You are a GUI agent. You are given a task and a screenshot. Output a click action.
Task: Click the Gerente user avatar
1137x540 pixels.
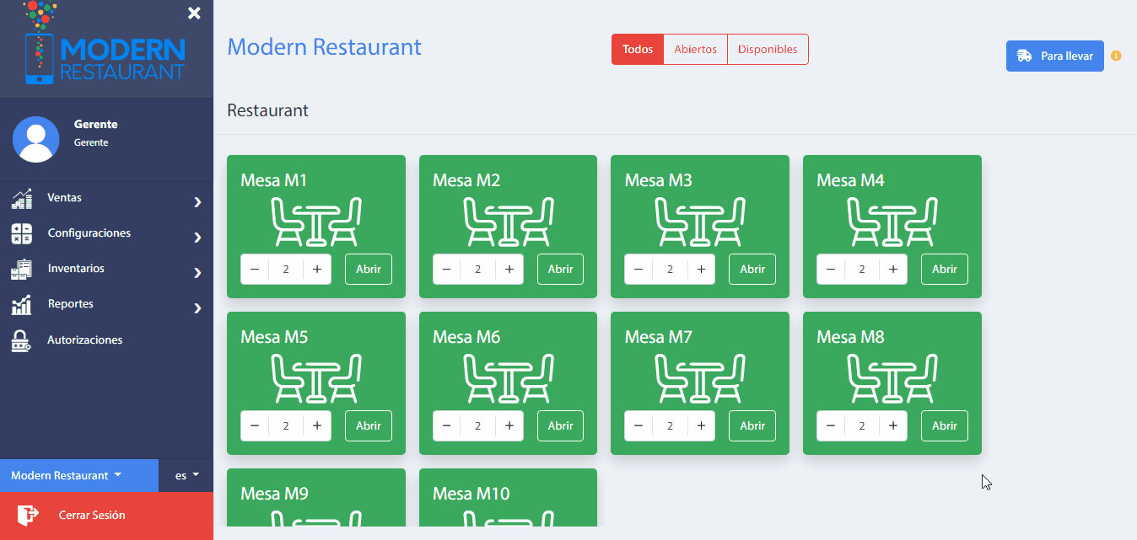tap(35, 139)
